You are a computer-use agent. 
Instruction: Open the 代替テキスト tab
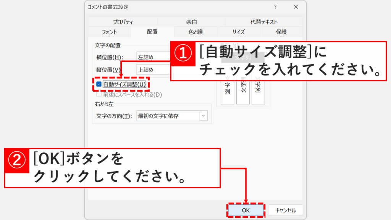264,22
